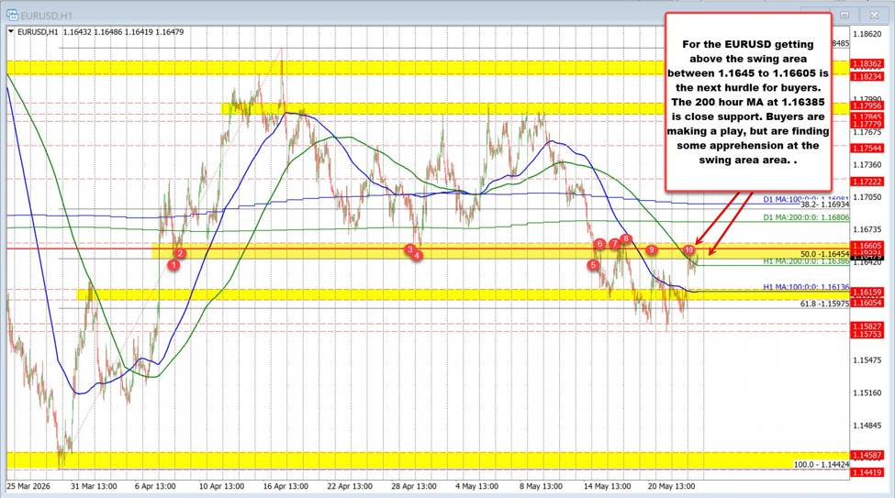895x498 pixels.
Task: Click the 31 Mar 13:00 time label
Action: [x=94, y=486]
